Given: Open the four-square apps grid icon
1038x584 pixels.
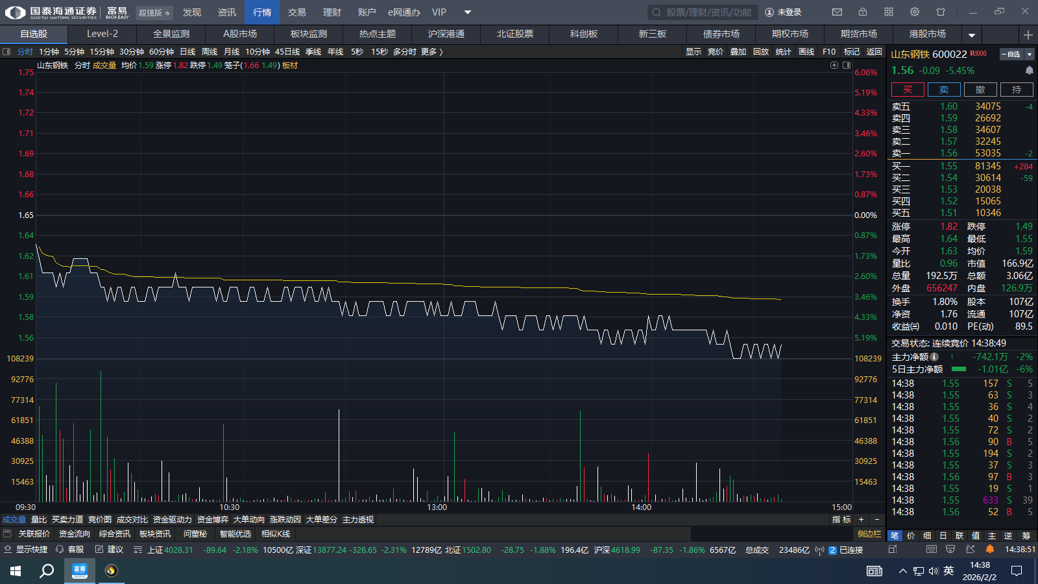Looking at the screenshot, I should [889, 12].
